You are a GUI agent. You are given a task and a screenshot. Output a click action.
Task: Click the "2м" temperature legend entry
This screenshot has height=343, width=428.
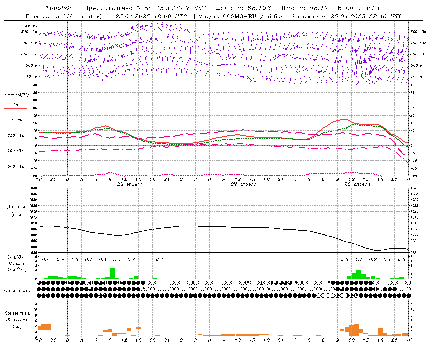pyautogui.click(x=16, y=105)
